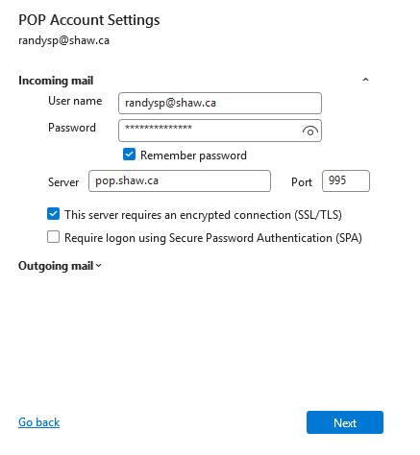Click the Remember password label text
Image resolution: width=420 pixels, height=455 pixels.
[x=193, y=156]
